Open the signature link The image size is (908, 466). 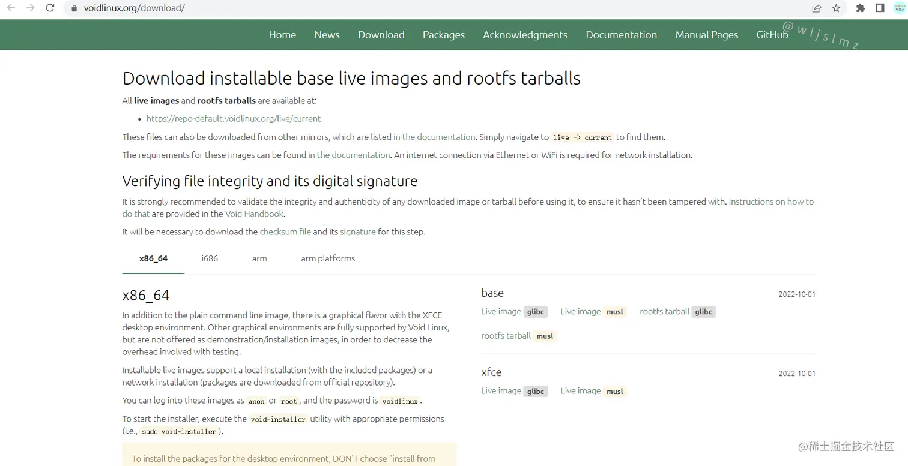(358, 232)
